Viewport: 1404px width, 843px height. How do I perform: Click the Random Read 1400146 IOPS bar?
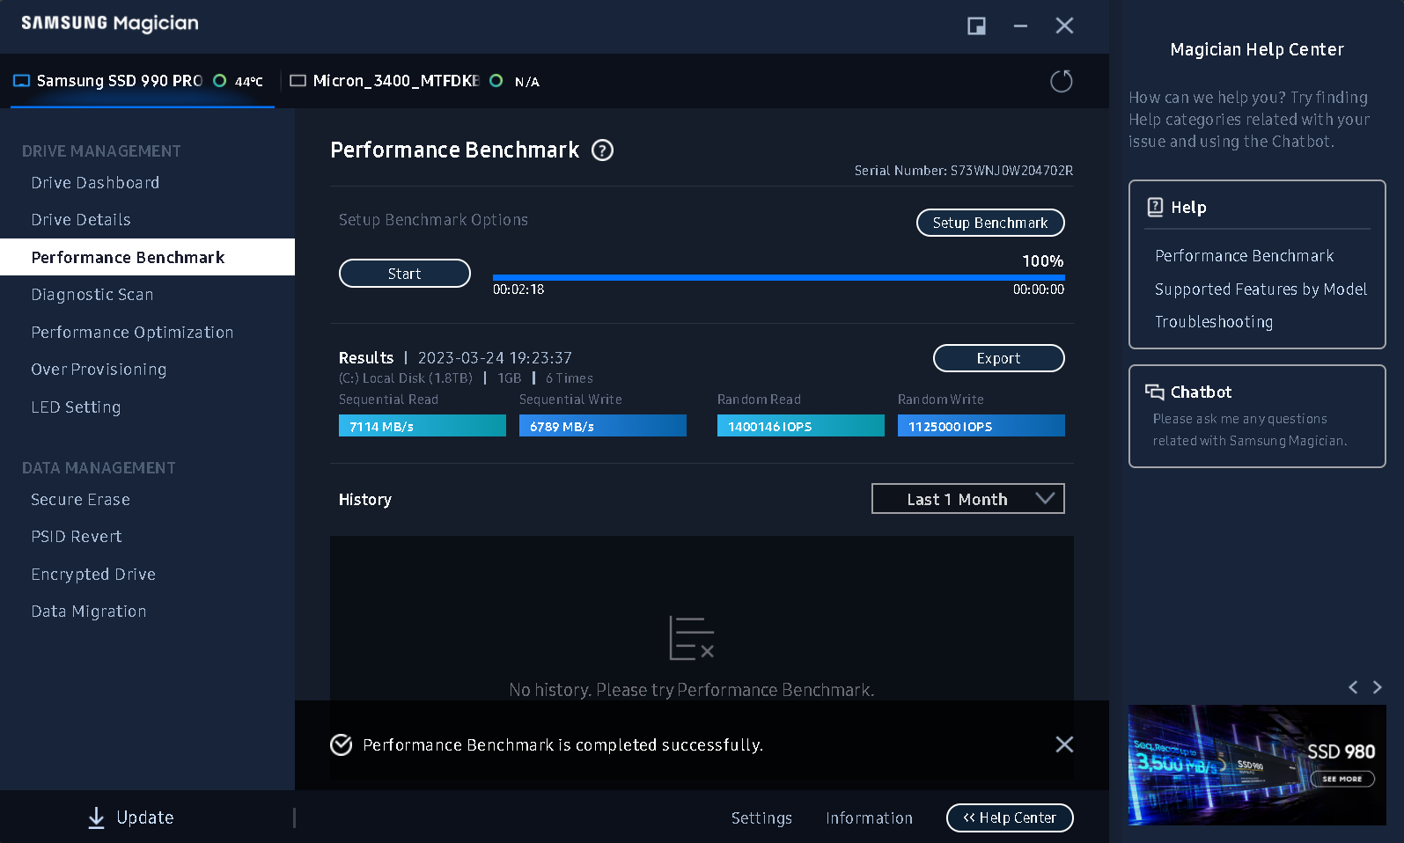point(801,426)
